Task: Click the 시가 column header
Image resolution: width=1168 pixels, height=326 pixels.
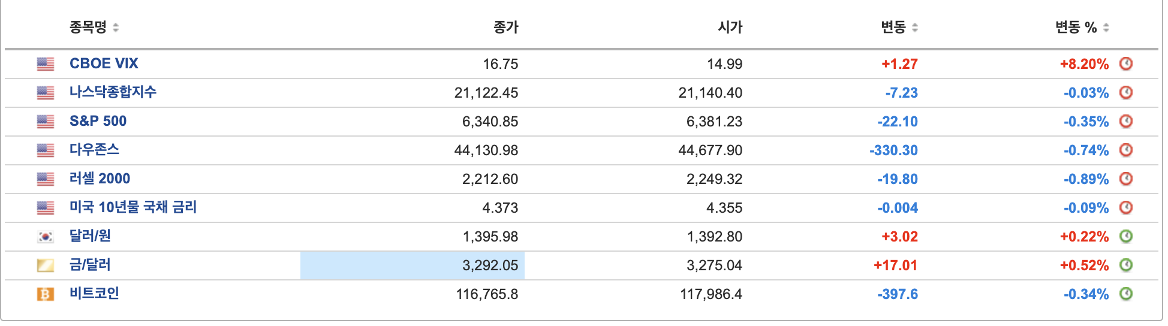Action: (x=730, y=27)
